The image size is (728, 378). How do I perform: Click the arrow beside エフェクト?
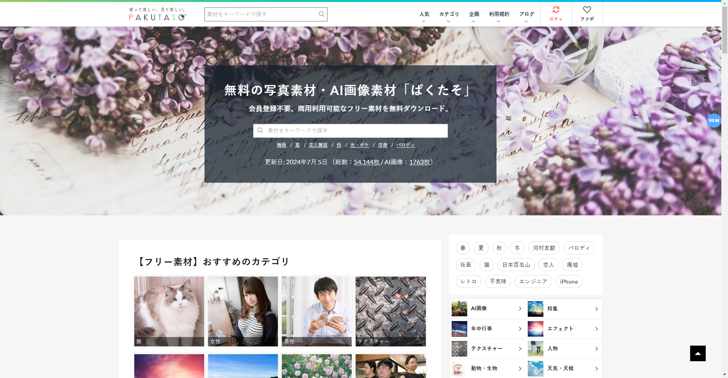pyautogui.click(x=596, y=328)
